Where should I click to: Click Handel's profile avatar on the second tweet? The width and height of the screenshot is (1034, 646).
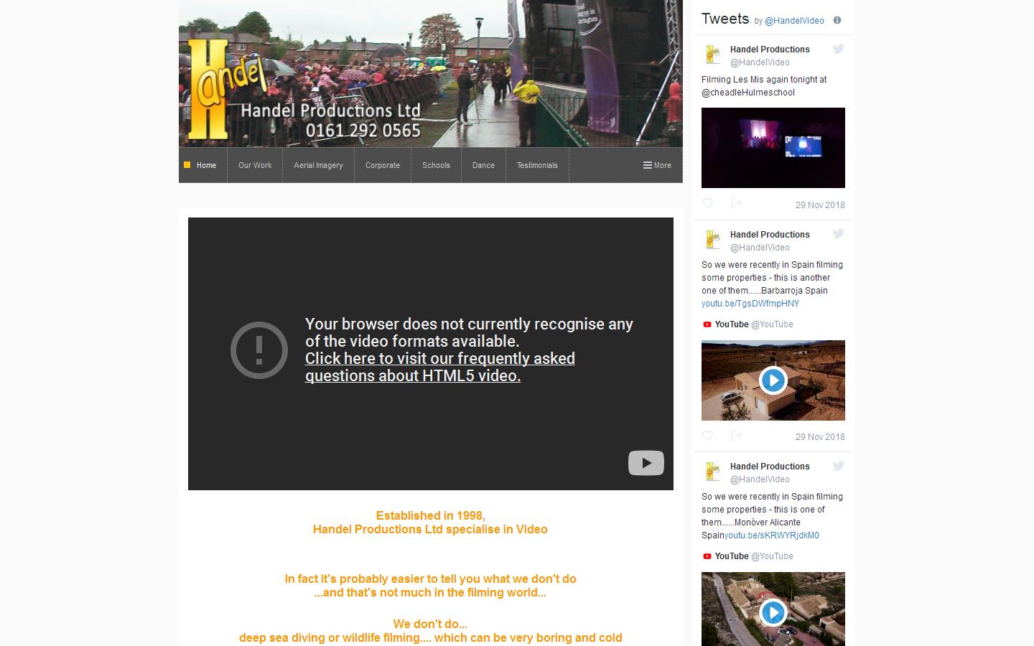coord(712,240)
